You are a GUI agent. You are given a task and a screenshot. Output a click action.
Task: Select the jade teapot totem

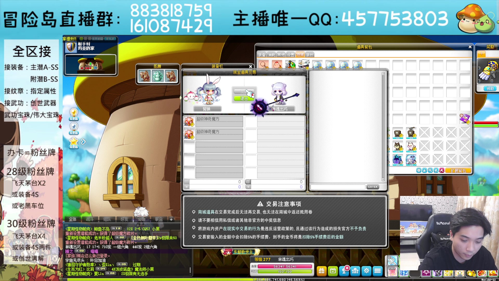(158, 76)
